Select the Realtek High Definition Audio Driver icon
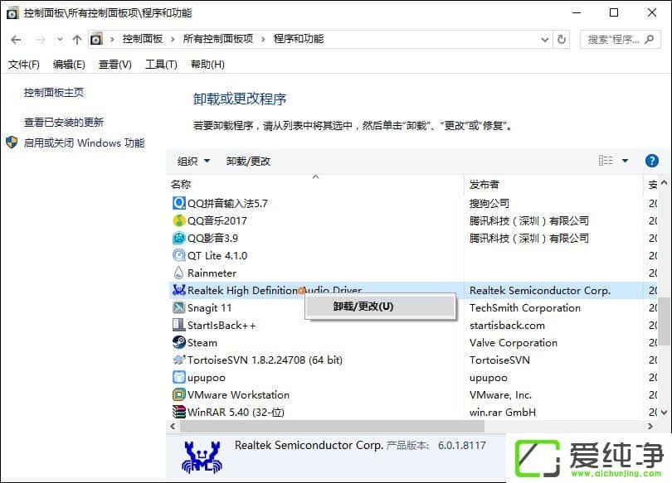Screen dimensions: 672x483 click(179, 290)
